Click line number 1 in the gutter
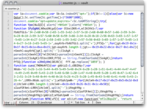 (x=8, y=14)
